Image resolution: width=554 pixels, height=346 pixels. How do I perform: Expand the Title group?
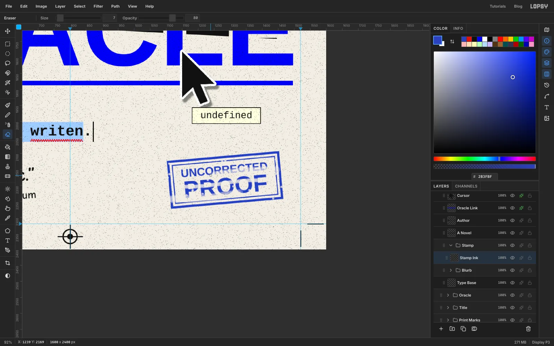click(448, 308)
